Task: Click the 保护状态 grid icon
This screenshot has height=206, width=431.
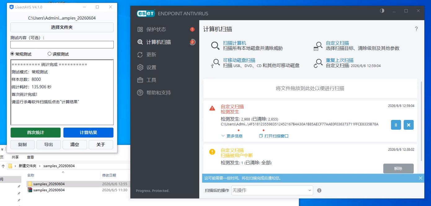Action: [140, 29]
